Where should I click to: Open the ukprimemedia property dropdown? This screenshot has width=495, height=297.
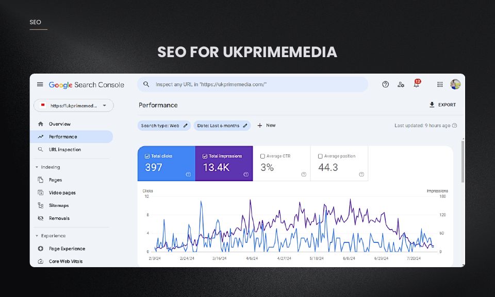[x=74, y=106]
